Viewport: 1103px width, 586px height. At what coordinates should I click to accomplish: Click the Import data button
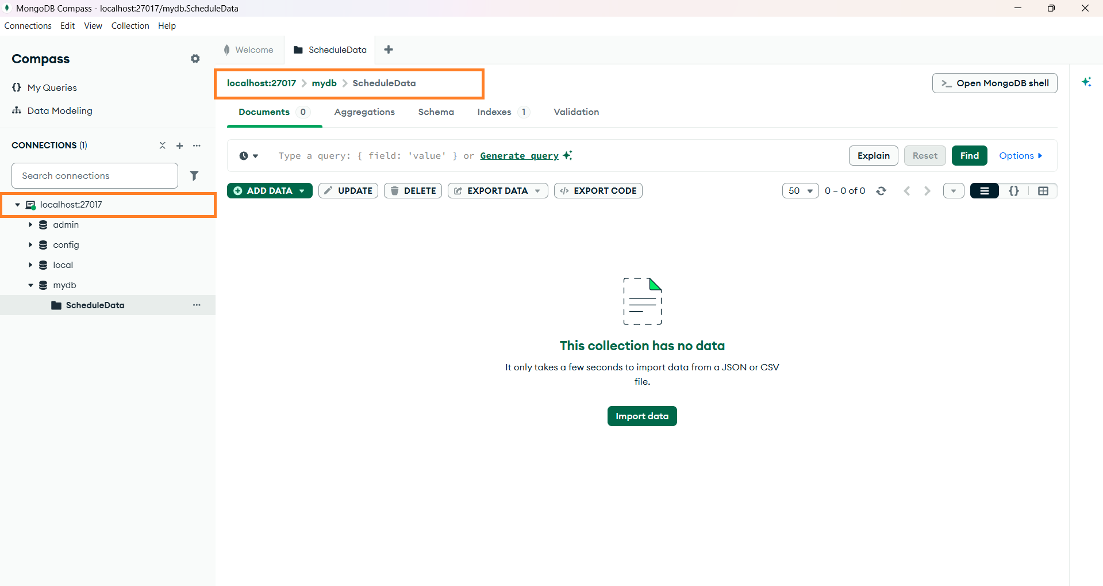[x=641, y=416]
